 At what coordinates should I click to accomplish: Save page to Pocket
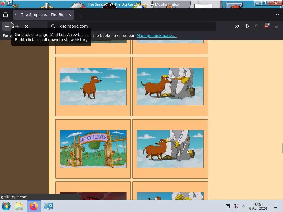(x=237, y=26)
